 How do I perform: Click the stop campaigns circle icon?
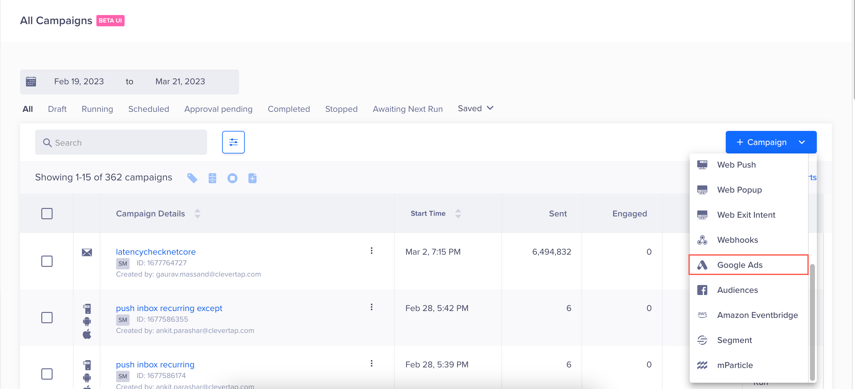tap(232, 178)
